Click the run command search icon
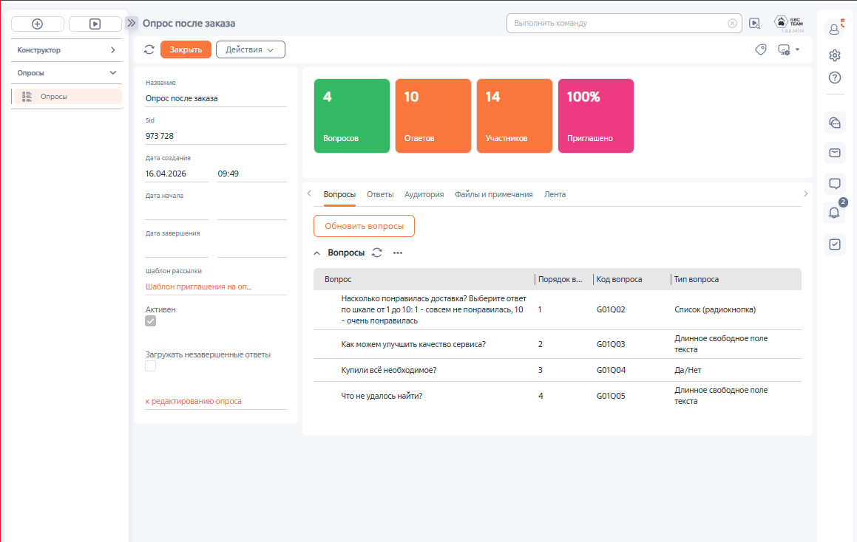This screenshot has width=857, height=542. click(755, 24)
